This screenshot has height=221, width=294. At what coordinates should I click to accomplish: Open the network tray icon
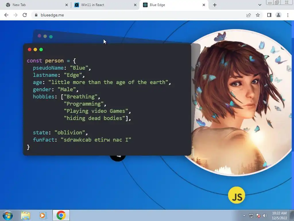coord(251,216)
